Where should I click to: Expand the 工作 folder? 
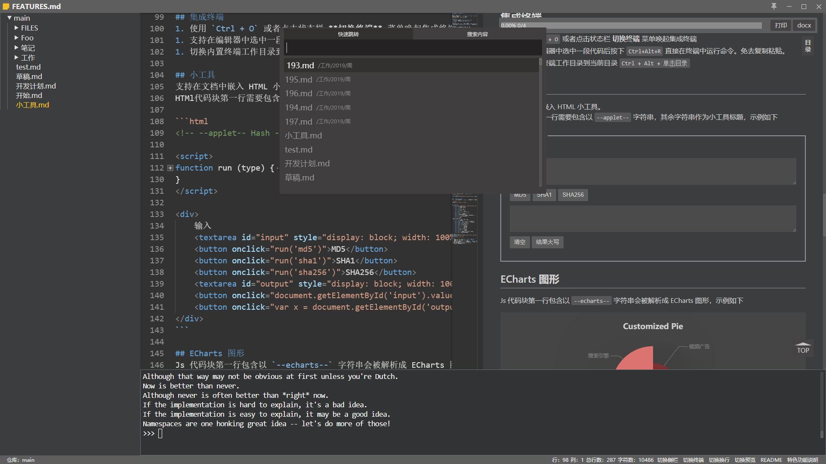pyautogui.click(x=16, y=58)
